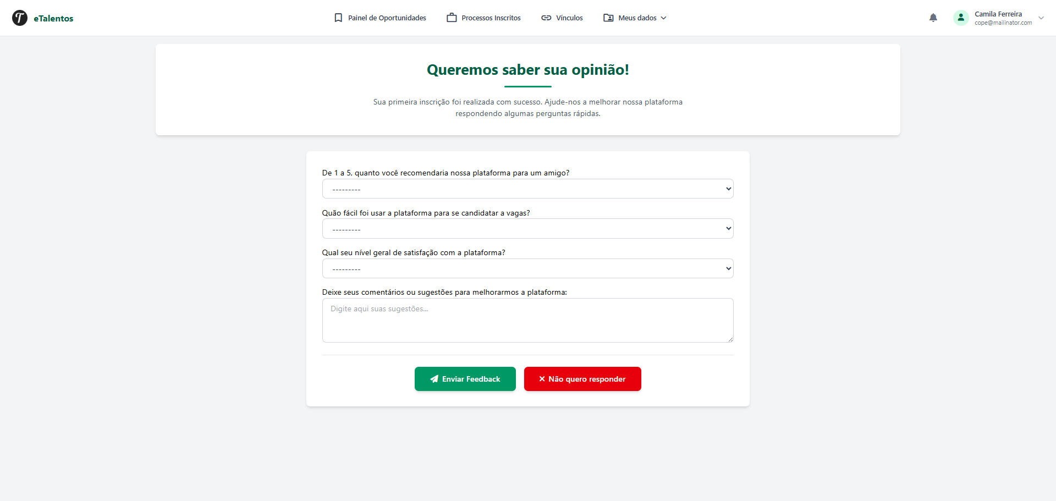Focus the suggestions comment text area
1056x501 pixels.
(528, 320)
